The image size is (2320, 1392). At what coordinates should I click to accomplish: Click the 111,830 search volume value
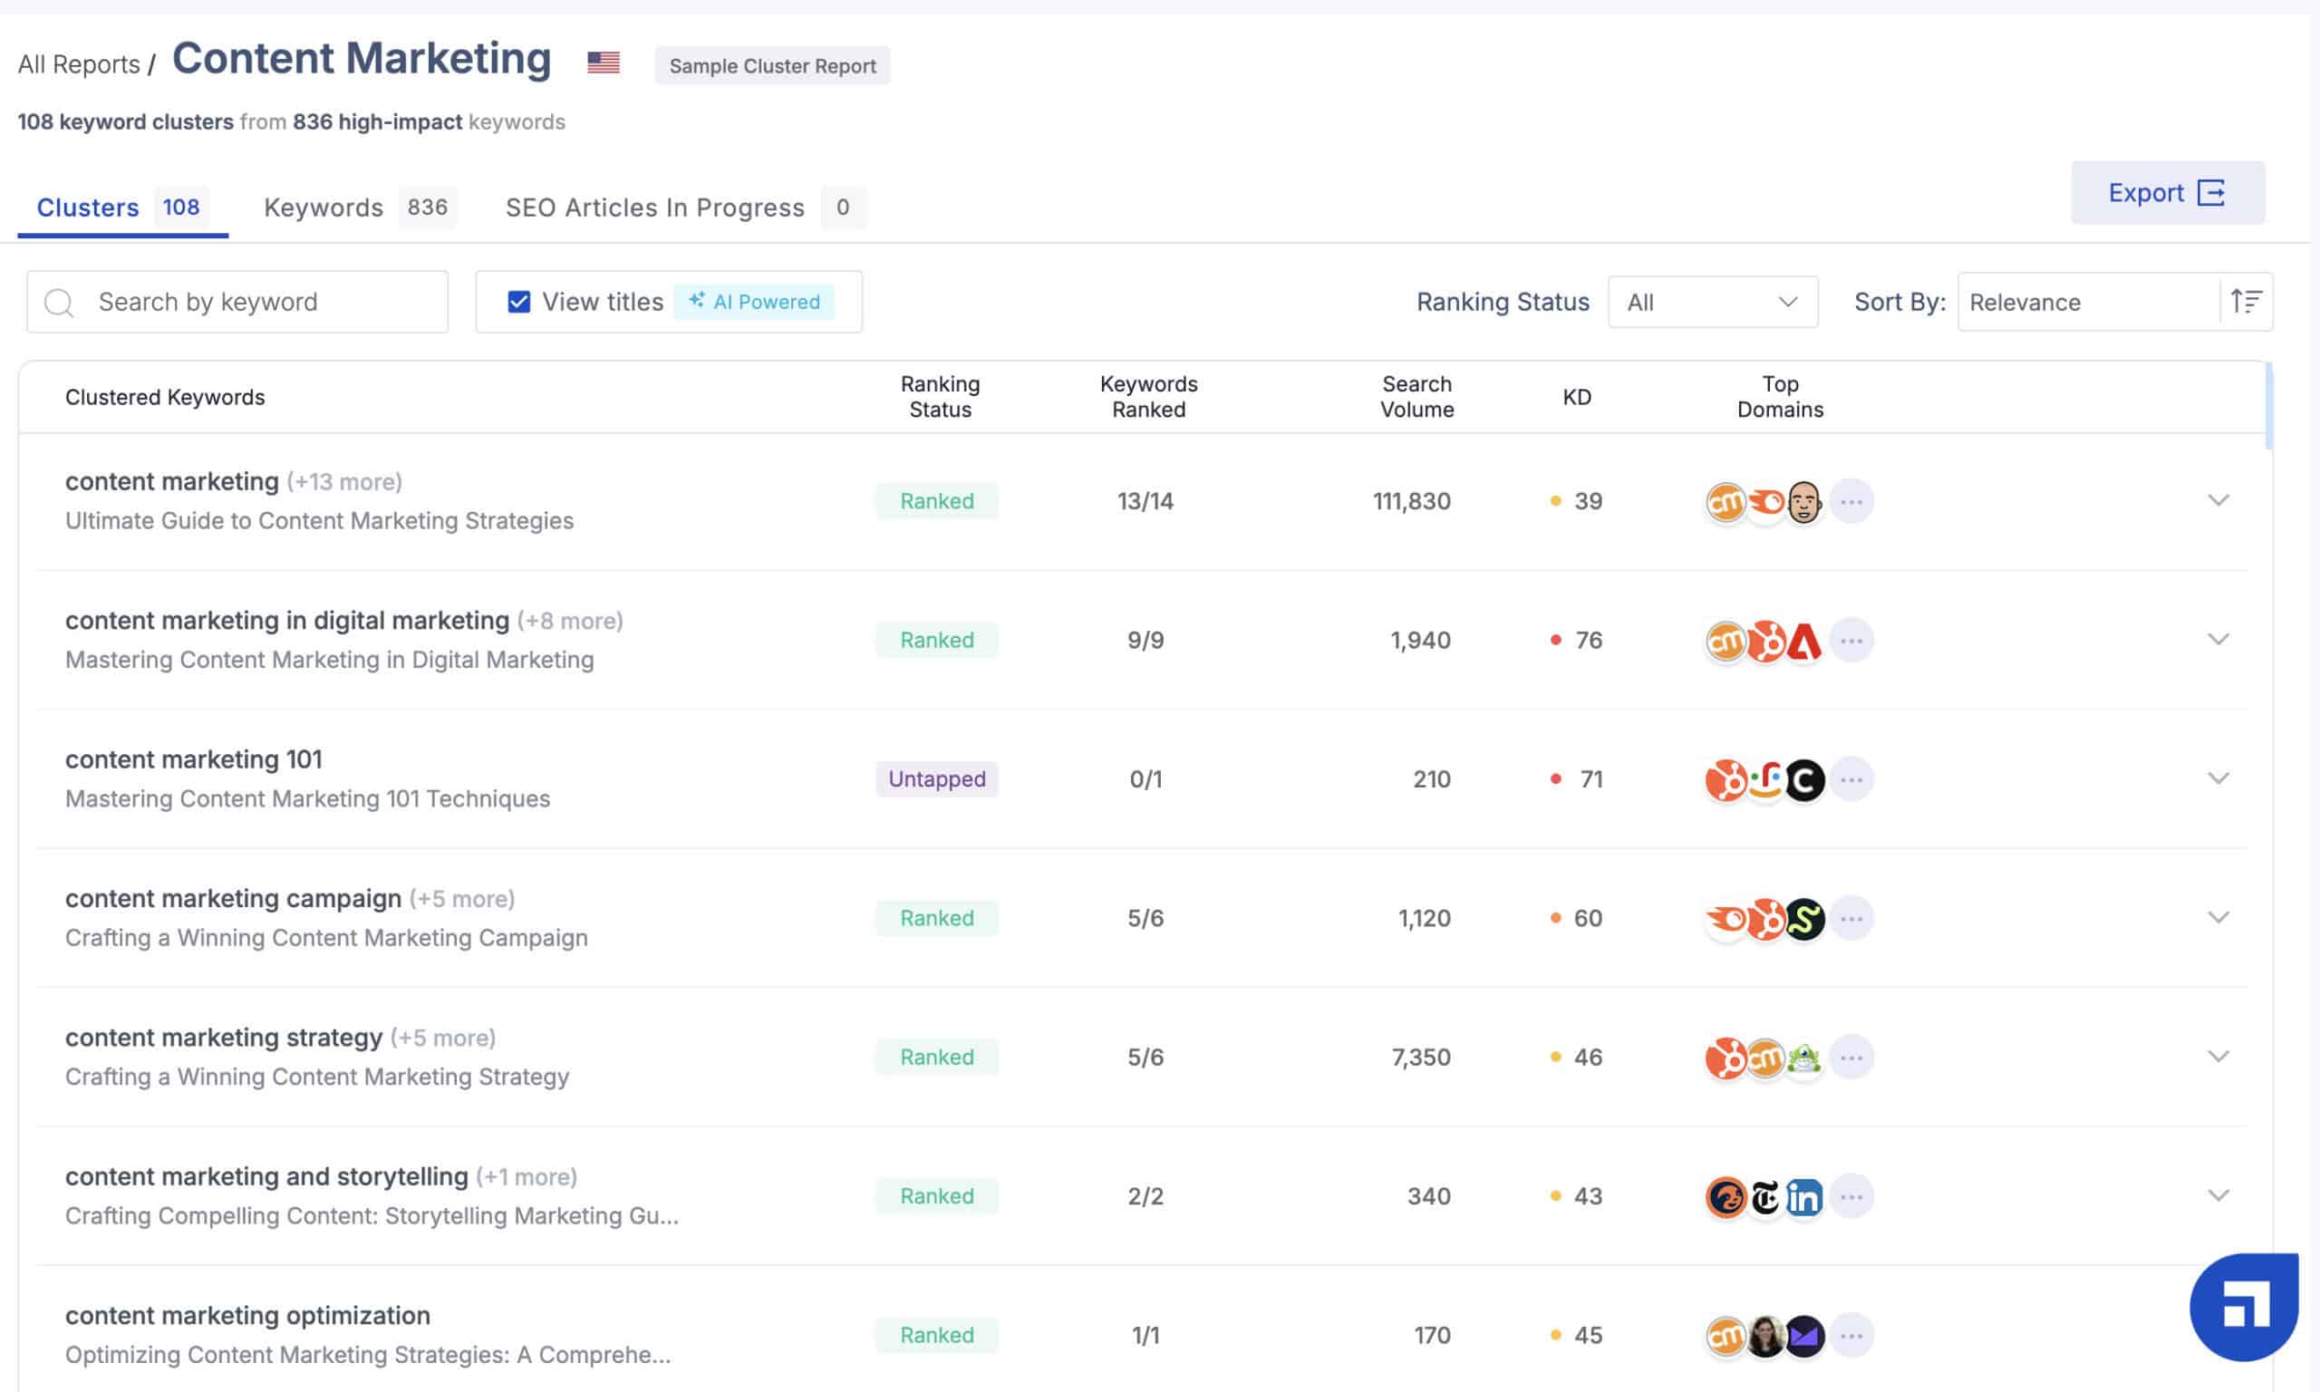click(x=1411, y=501)
